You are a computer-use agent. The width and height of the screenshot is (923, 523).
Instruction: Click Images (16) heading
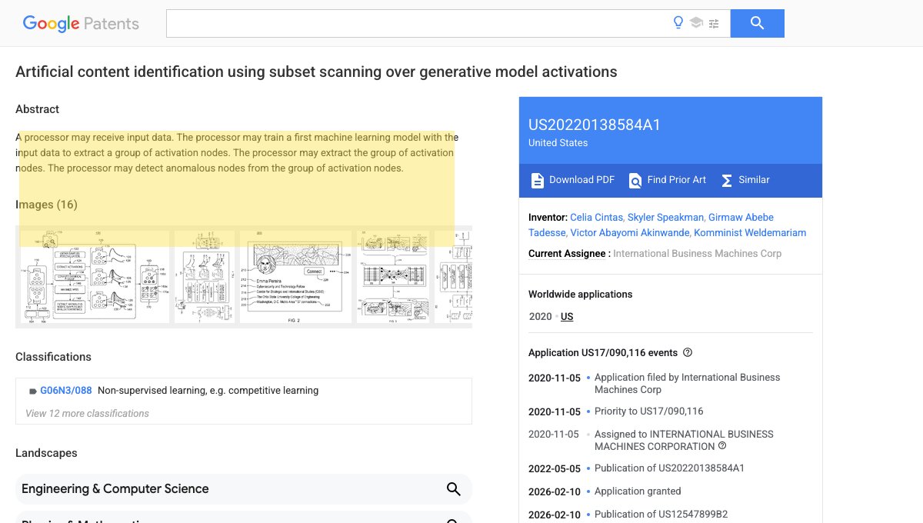click(46, 205)
